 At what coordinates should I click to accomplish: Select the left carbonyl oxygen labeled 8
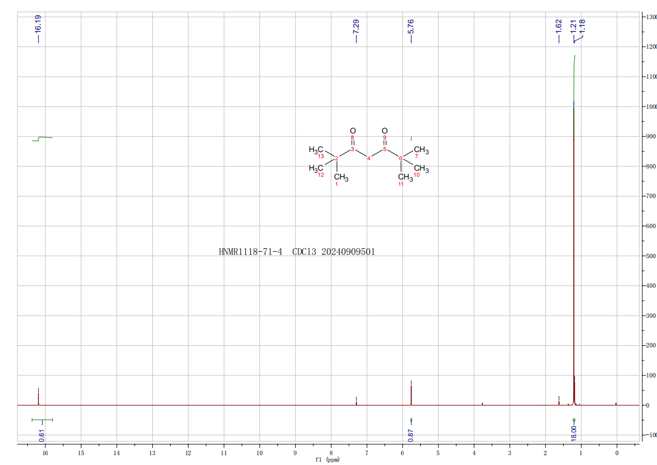(353, 131)
